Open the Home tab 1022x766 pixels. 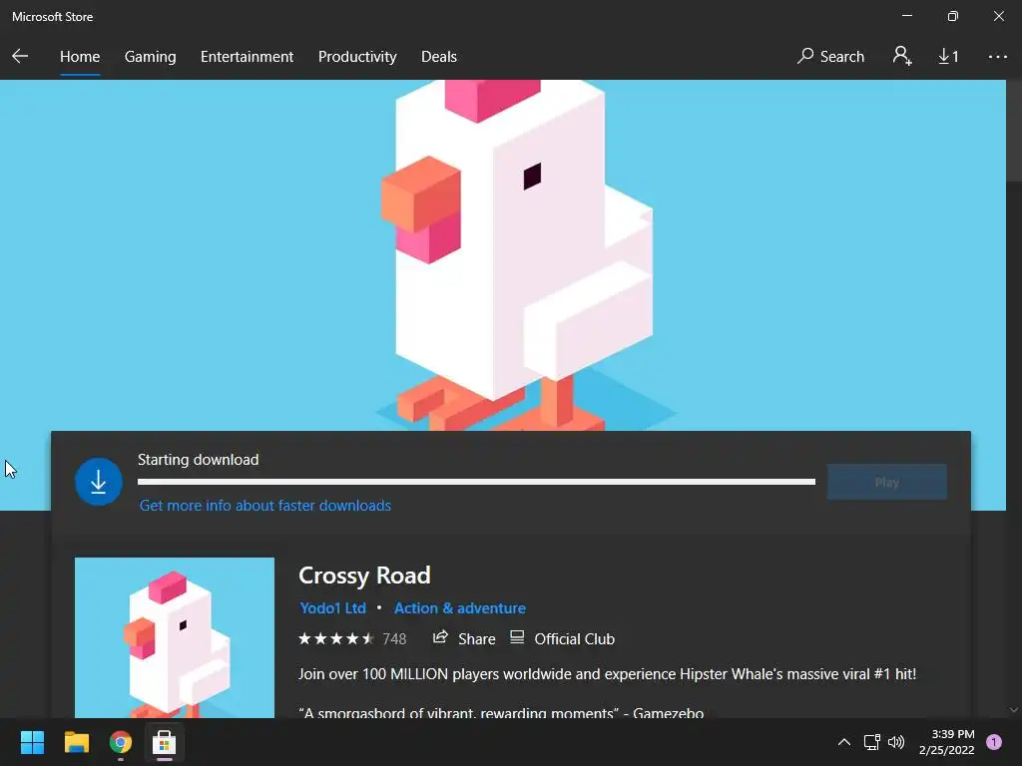click(x=80, y=57)
